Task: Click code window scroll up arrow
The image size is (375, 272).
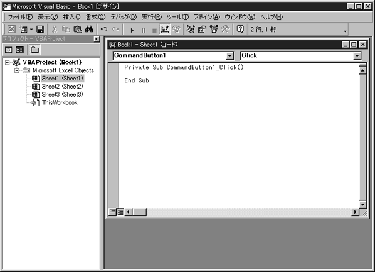Action: tap(363, 70)
